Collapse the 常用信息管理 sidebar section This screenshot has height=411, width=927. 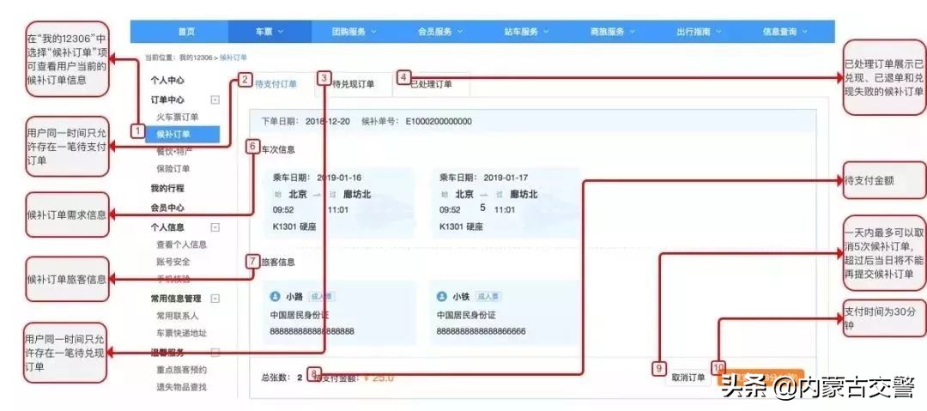click(x=215, y=299)
